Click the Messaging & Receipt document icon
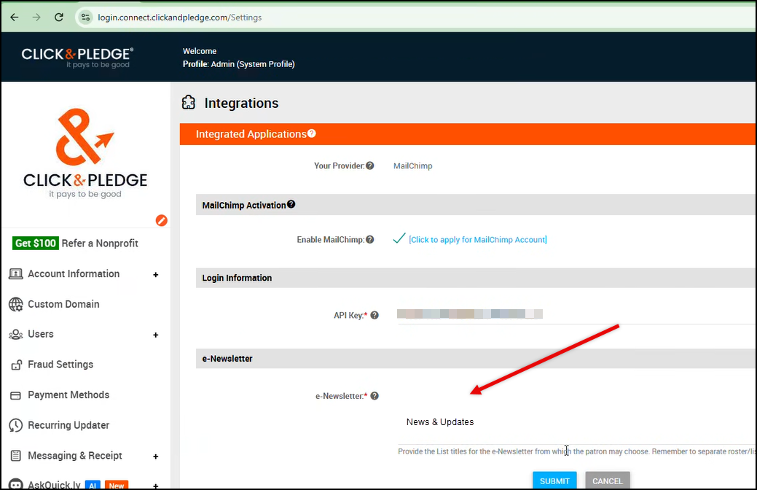Viewport: 757px width, 490px height. point(15,456)
